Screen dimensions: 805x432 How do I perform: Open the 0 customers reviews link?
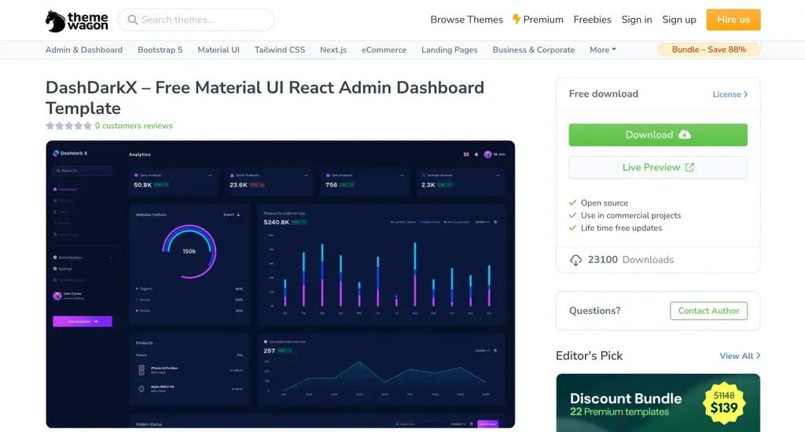tap(134, 126)
